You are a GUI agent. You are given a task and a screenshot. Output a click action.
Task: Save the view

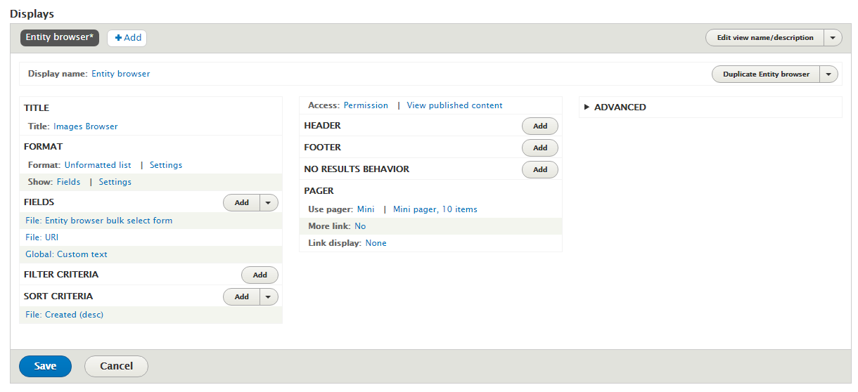pyautogui.click(x=45, y=366)
